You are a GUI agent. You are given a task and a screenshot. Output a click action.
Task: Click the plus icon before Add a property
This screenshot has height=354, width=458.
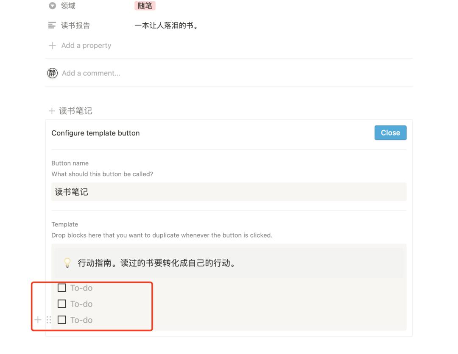pos(52,45)
